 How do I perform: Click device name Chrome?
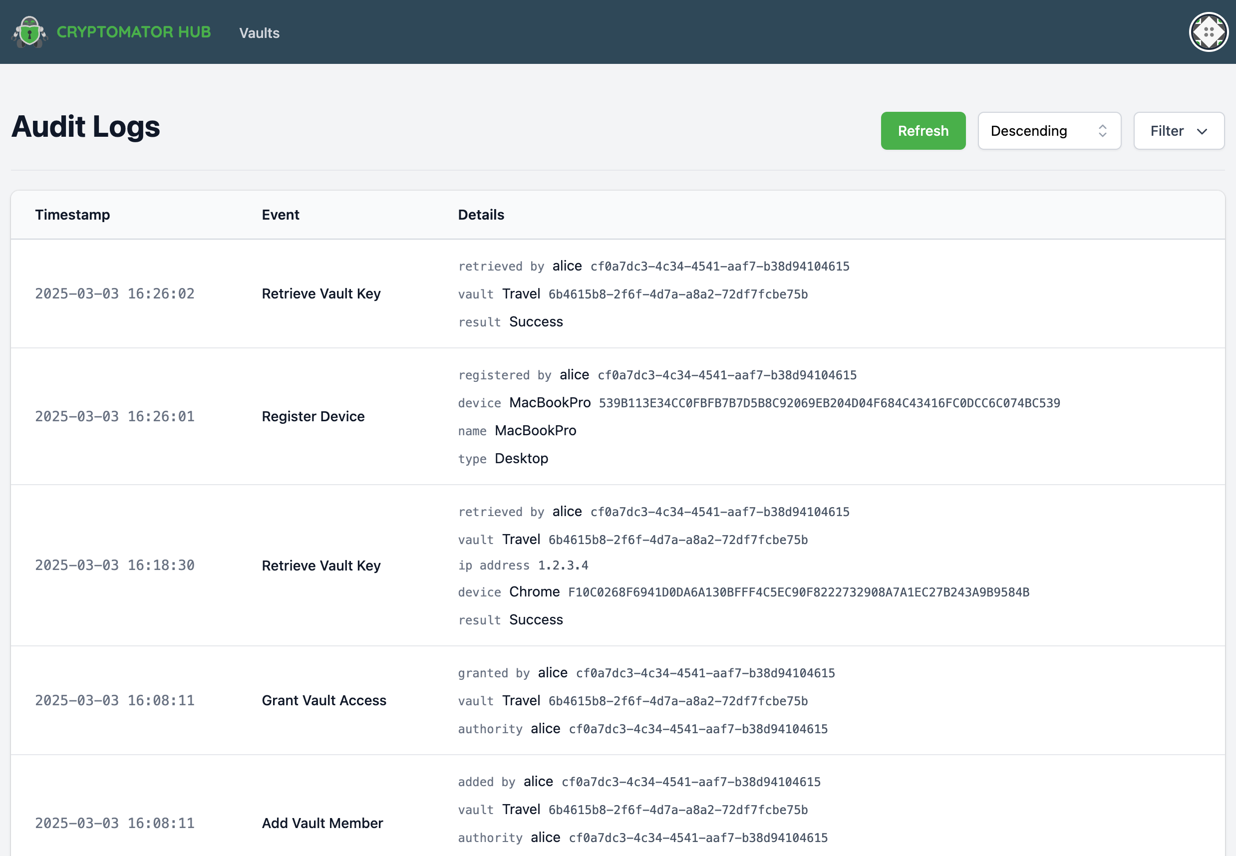pyautogui.click(x=534, y=591)
